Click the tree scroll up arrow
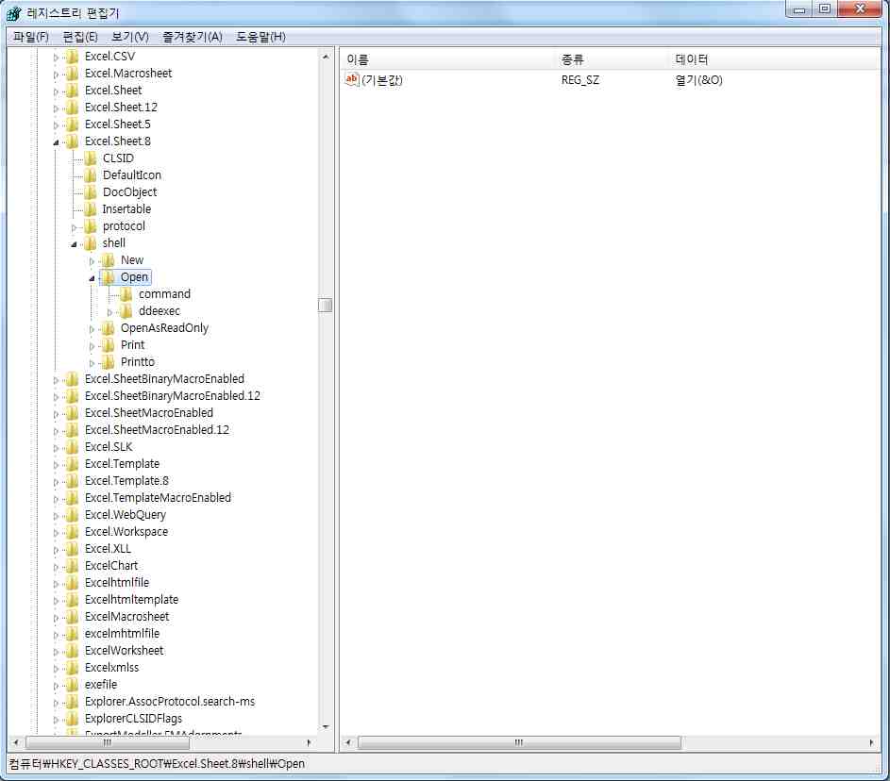The width and height of the screenshot is (890, 781). 326,57
